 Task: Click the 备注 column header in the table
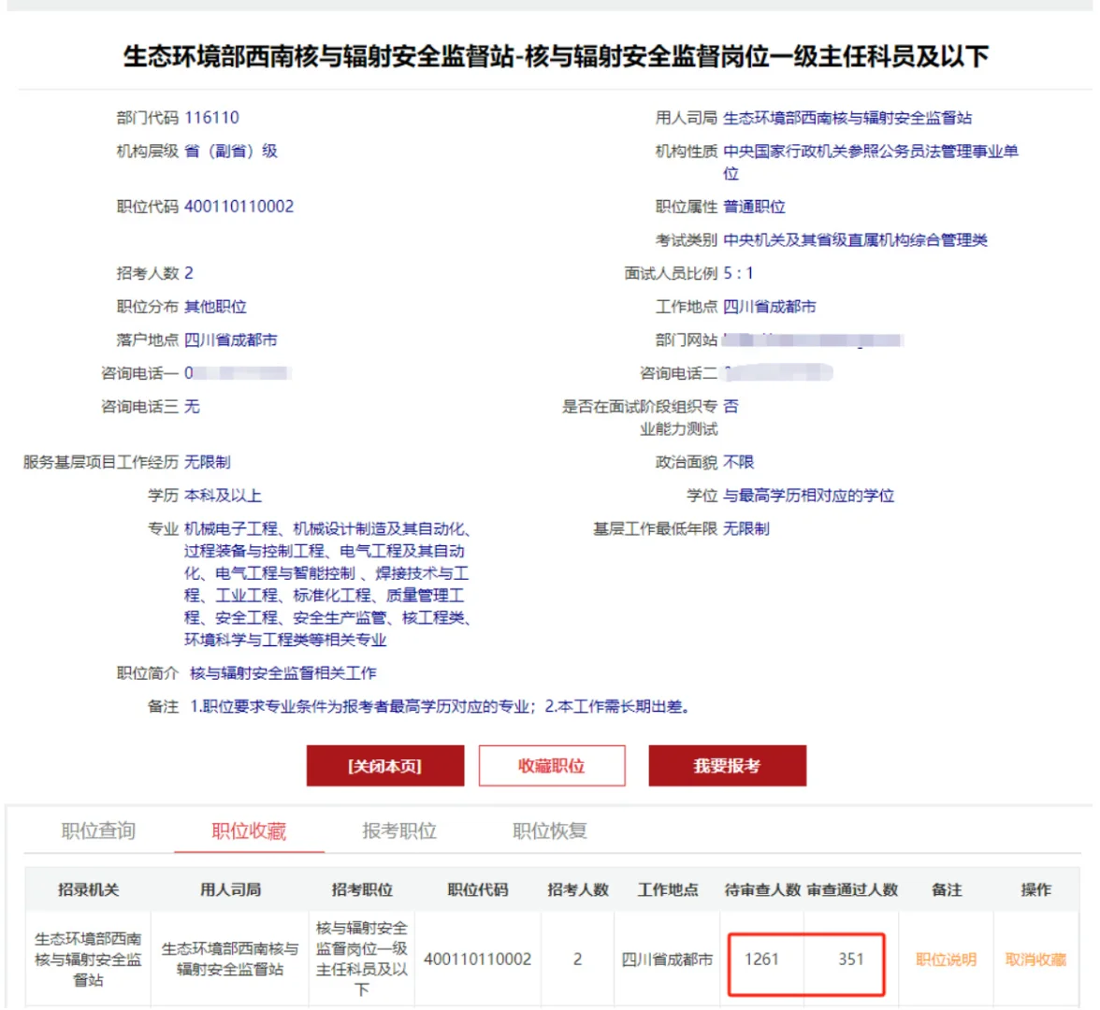[946, 889]
